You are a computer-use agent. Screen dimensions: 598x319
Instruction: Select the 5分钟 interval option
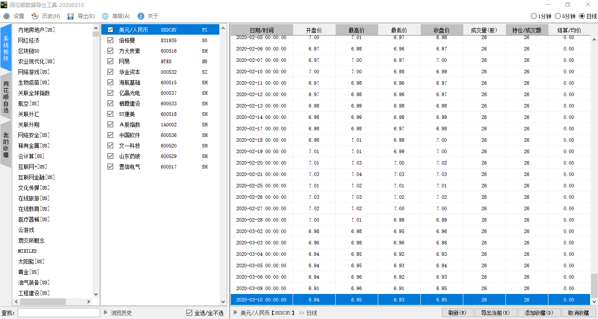click(558, 16)
